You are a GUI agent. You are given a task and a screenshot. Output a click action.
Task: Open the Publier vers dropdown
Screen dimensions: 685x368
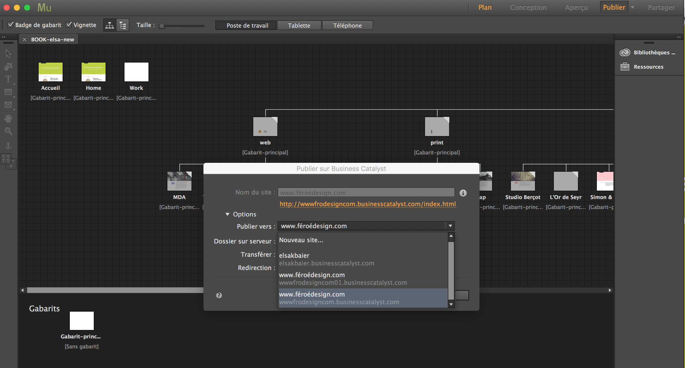click(x=366, y=226)
